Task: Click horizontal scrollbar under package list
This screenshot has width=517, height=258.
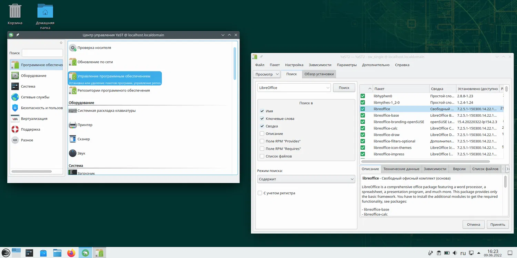Action: [425, 161]
